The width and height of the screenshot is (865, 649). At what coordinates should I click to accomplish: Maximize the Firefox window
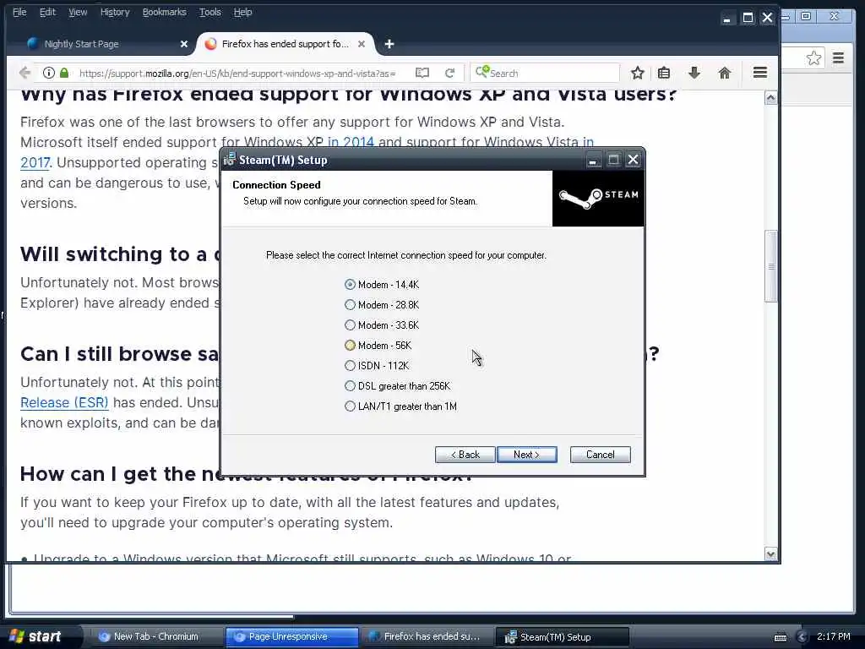(x=748, y=19)
